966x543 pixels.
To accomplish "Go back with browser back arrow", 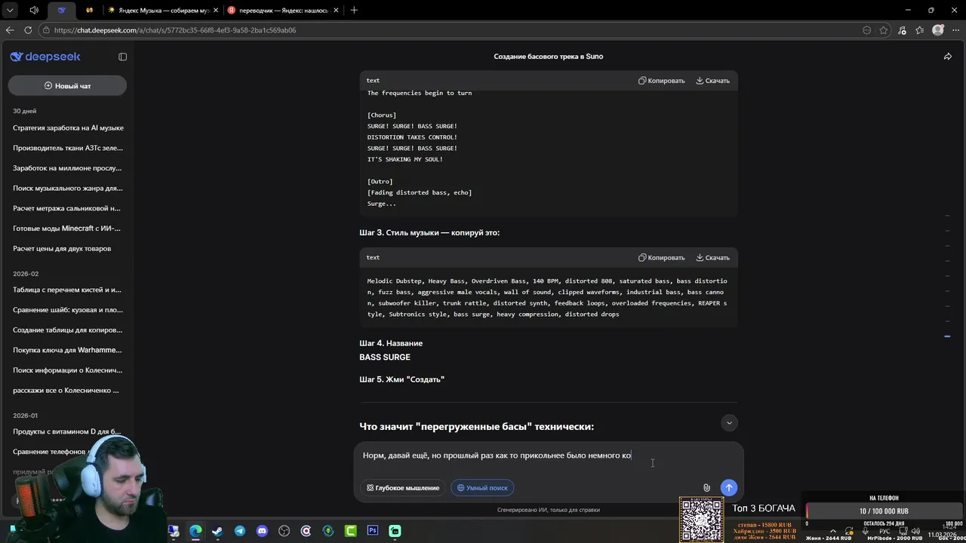I will click(x=10, y=30).
